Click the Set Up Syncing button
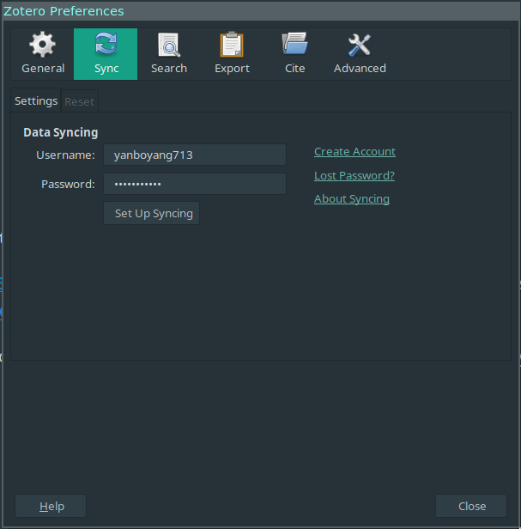The height and width of the screenshot is (529, 521). pos(151,213)
